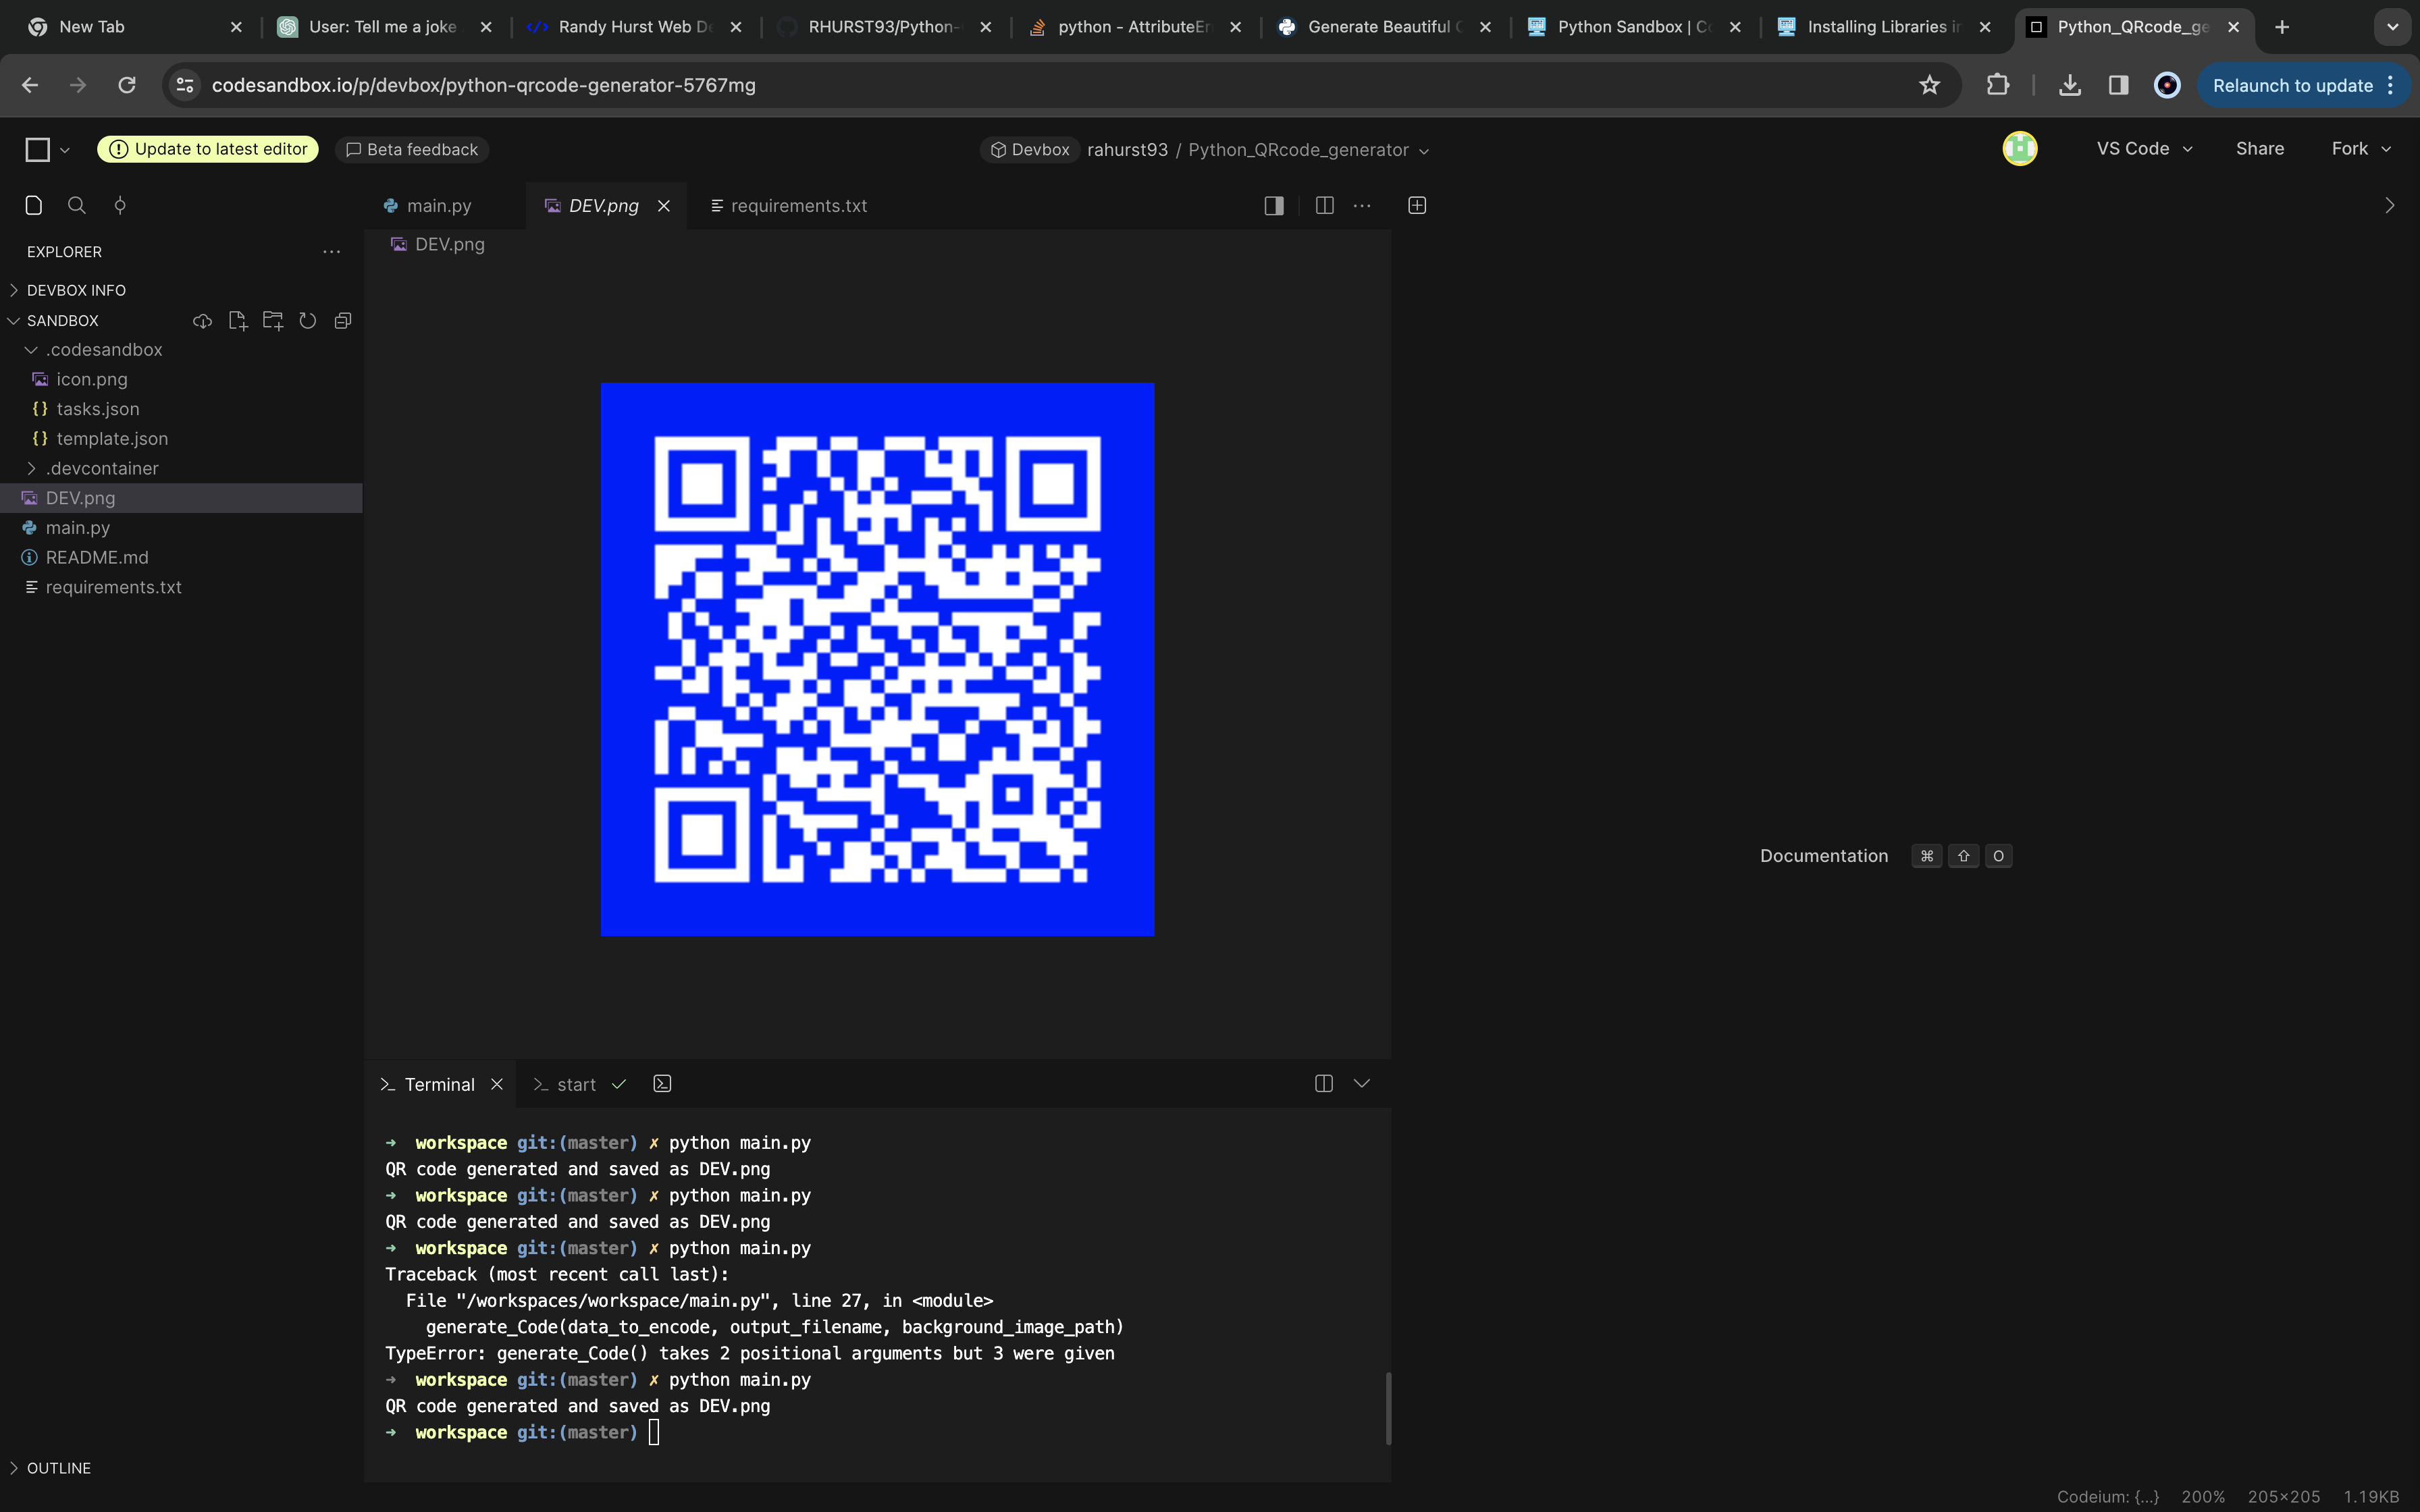This screenshot has height=1512, width=2420.
Task: Collapse terminal panel chevron
Action: pos(1361,1083)
